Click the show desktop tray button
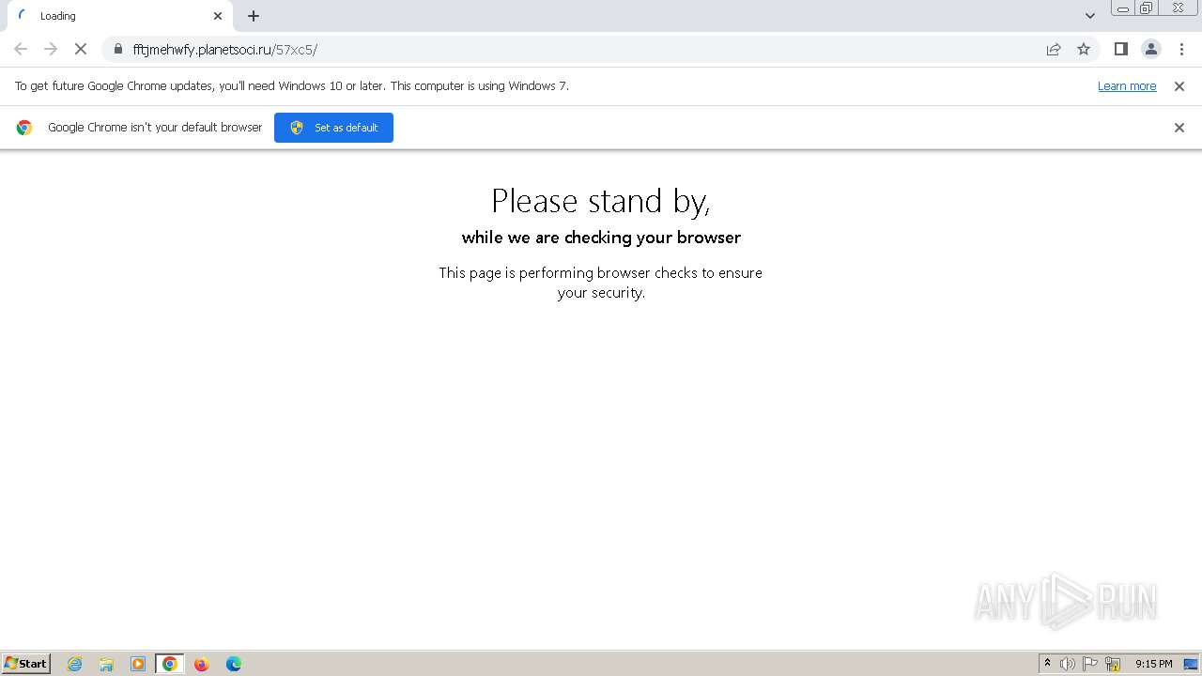The image size is (1202, 676). coord(1191,664)
